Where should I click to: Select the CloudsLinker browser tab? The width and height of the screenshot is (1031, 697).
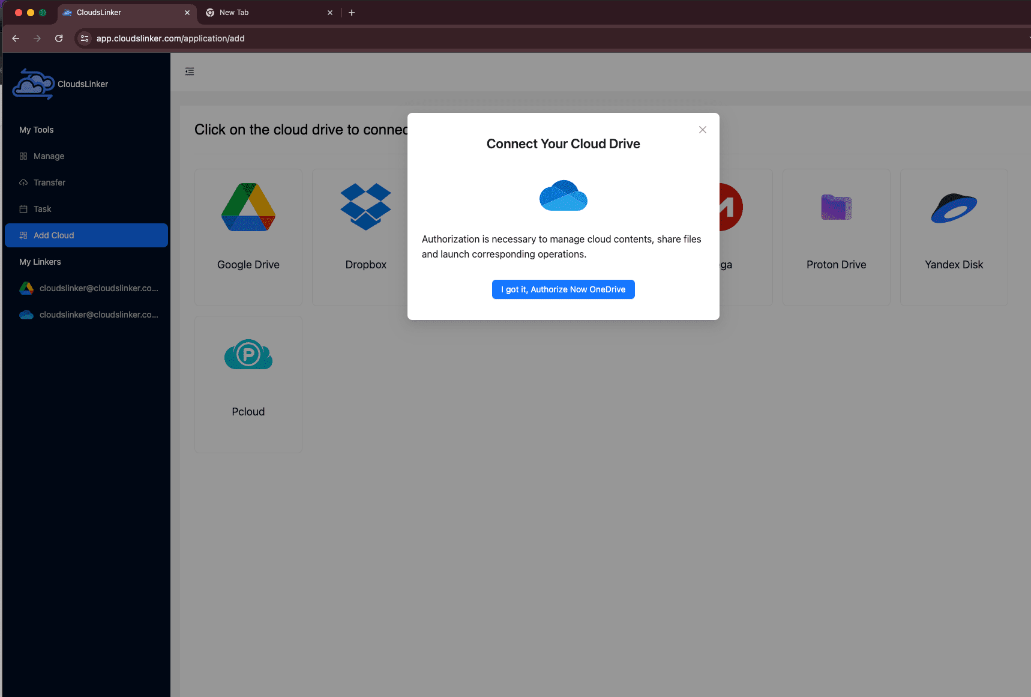127,13
